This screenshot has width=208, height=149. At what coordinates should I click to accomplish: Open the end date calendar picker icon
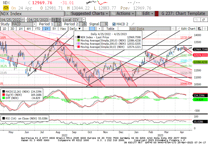50,20
